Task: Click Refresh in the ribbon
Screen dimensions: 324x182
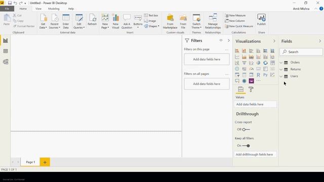Action: 92,20
